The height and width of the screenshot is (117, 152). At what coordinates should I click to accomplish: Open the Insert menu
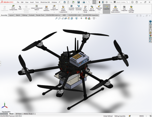[32, 2]
